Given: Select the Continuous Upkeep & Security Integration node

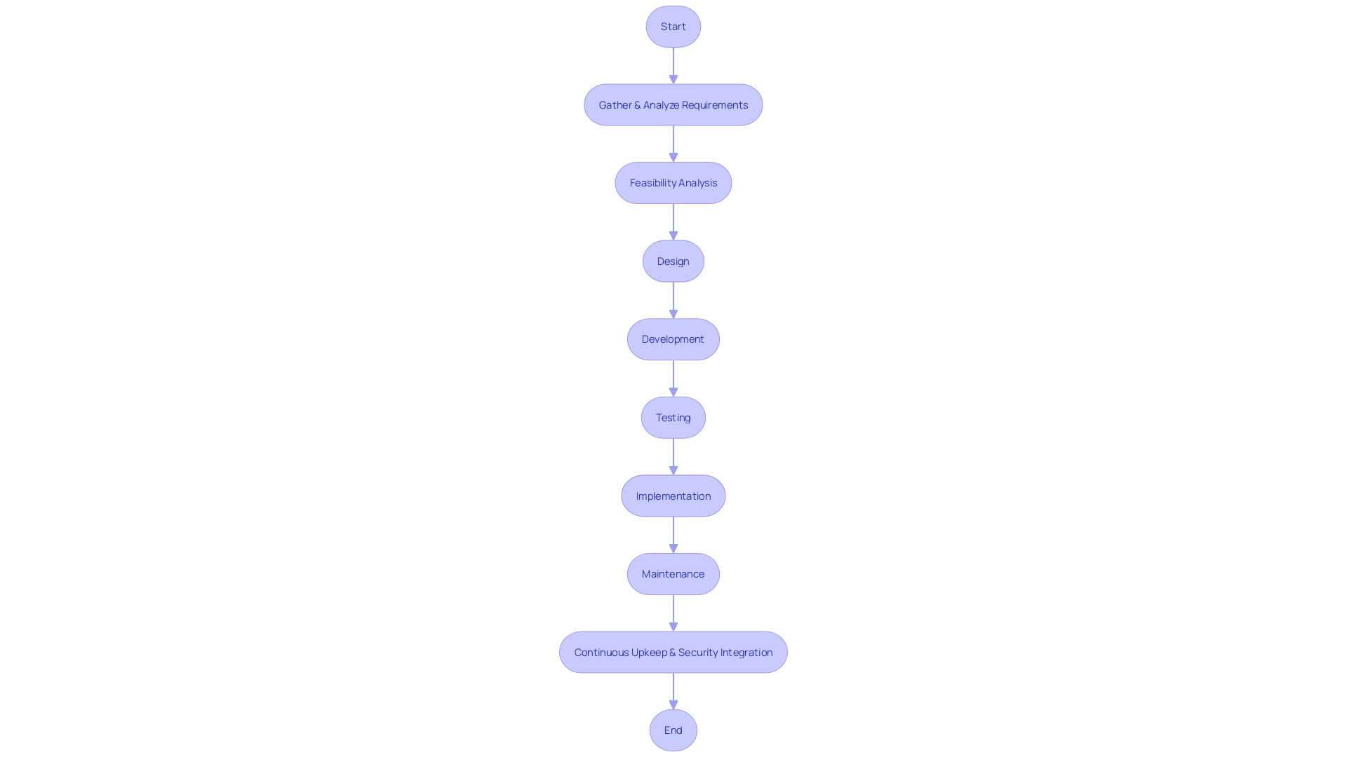Looking at the screenshot, I should tap(673, 652).
